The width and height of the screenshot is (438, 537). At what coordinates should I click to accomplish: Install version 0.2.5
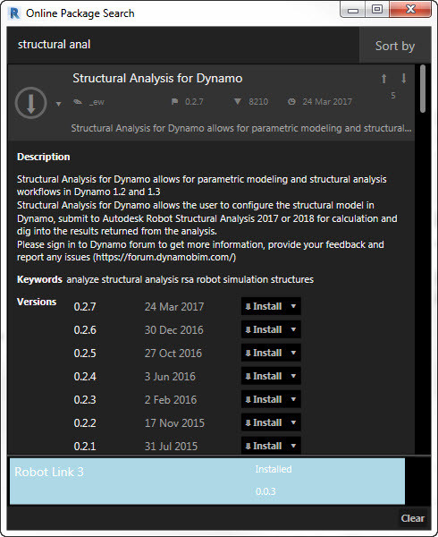click(264, 353)
